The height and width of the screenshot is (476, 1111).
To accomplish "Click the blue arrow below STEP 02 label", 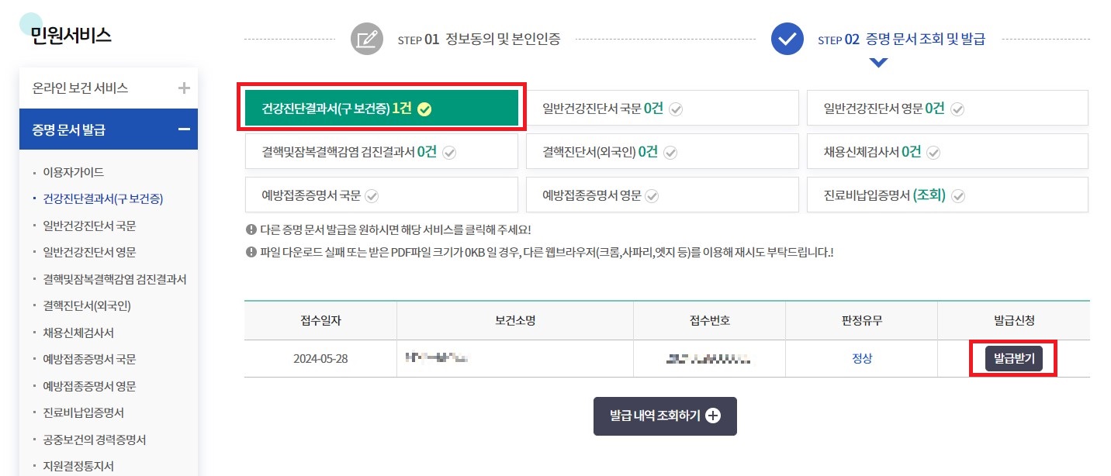I will tap(877, 62).
